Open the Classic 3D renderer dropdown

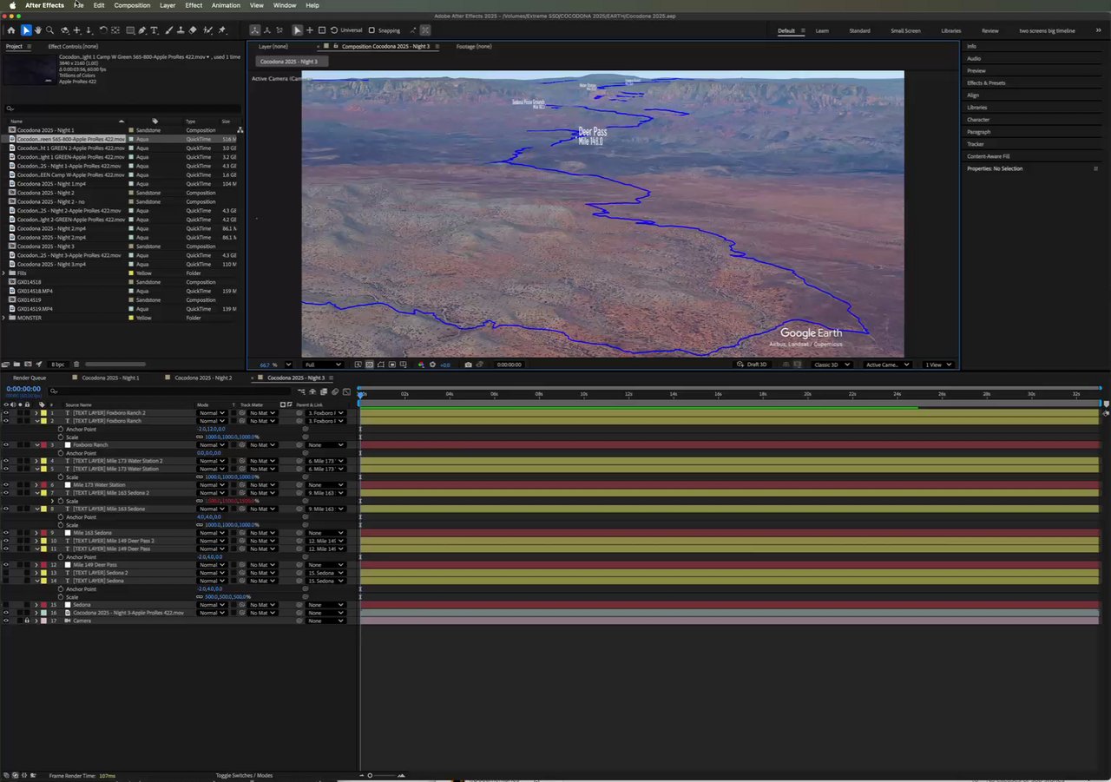pyautogui.click(x=832, y=365)
